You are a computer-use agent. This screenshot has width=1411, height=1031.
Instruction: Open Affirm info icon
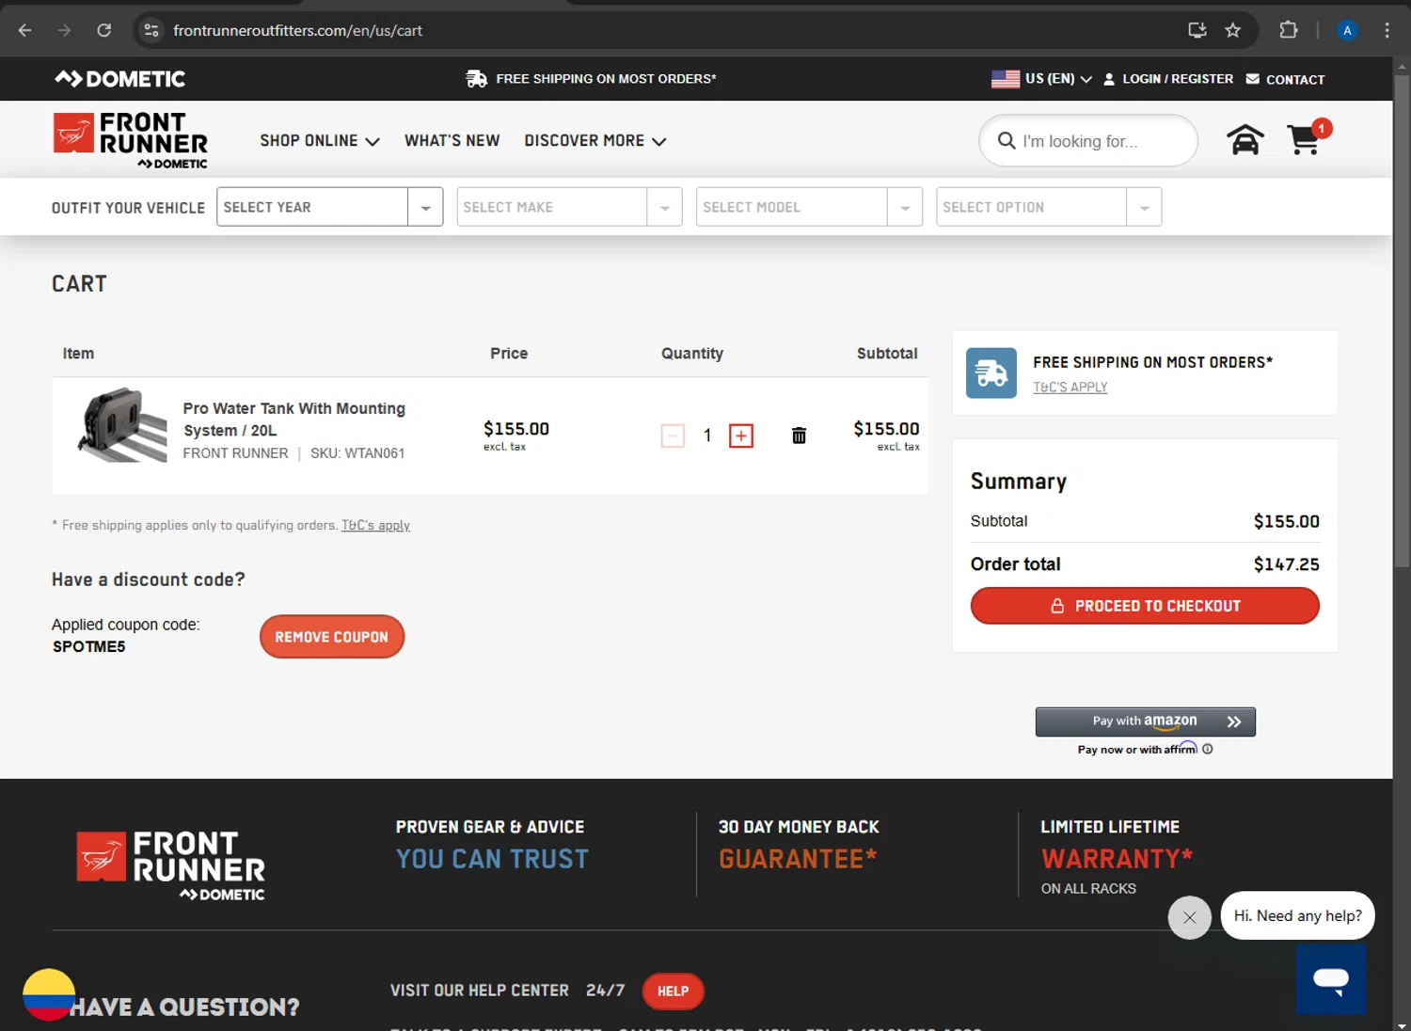1208,750
